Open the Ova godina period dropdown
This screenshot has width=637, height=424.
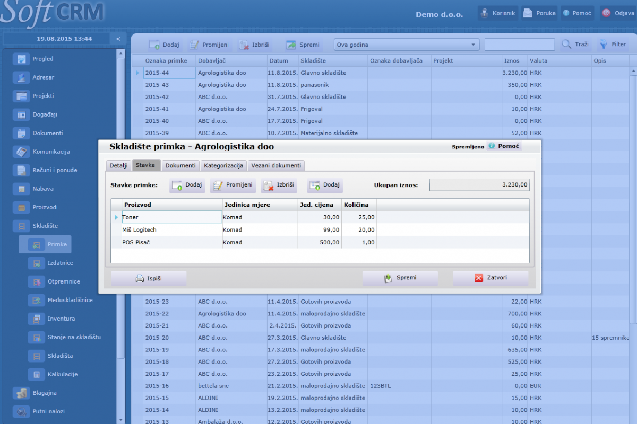(x=406, y=45)
